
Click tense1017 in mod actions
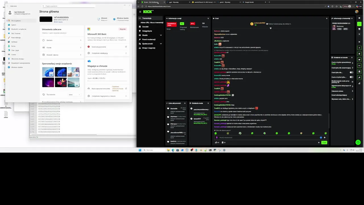(x=197, y=119)
